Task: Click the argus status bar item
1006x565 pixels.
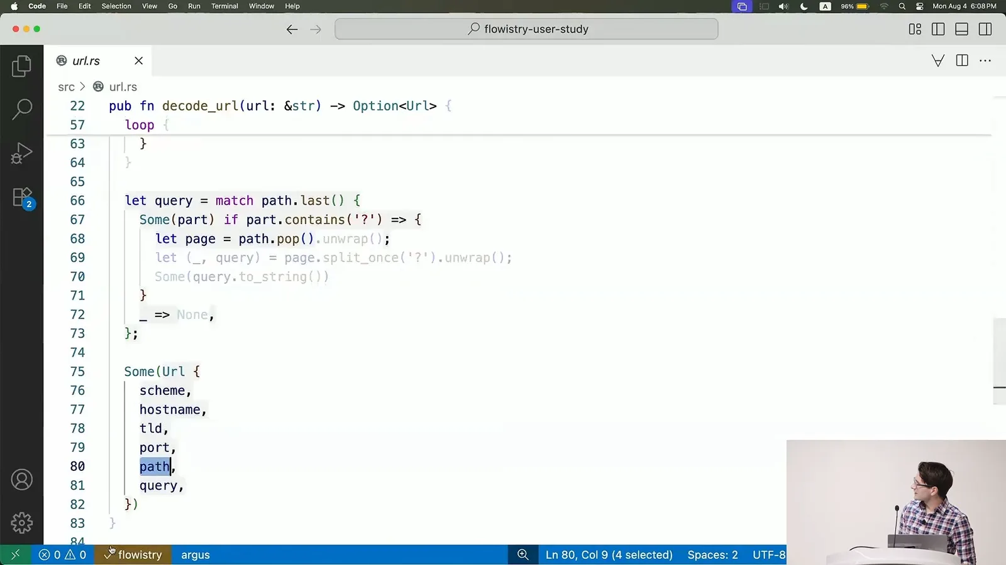Action: 196,554
